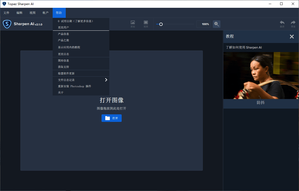Open the 视图 menu
The image size is (299, 191).
32,13
